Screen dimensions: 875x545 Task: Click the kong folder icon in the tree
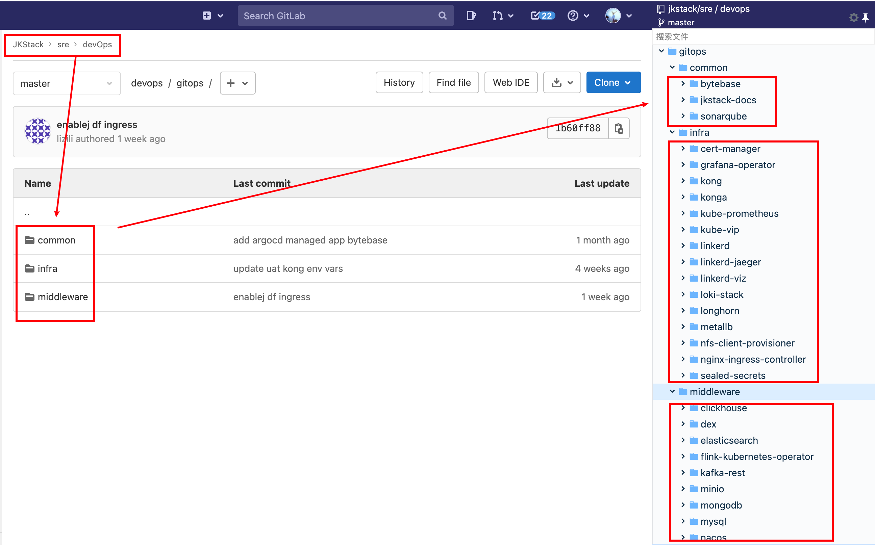[x=694, y=181]
